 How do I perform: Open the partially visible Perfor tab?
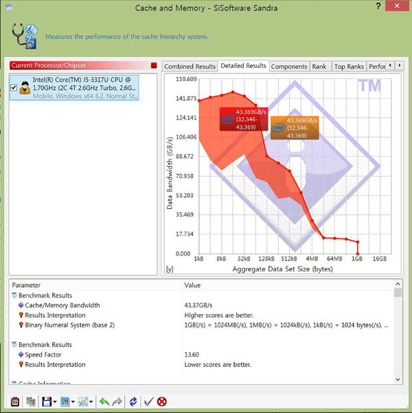(376, 67)
